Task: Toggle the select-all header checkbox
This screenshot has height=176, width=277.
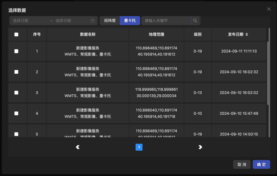Action: [16, 34]
